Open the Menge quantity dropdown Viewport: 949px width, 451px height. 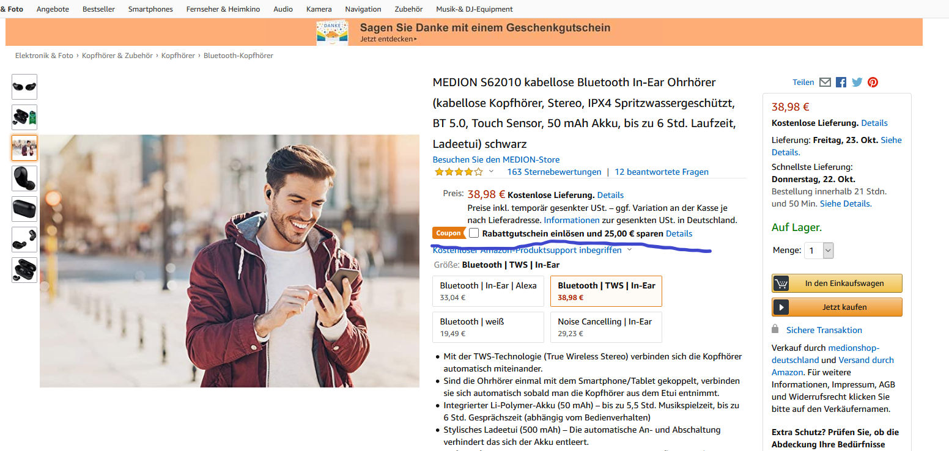[x=818, y=250]
